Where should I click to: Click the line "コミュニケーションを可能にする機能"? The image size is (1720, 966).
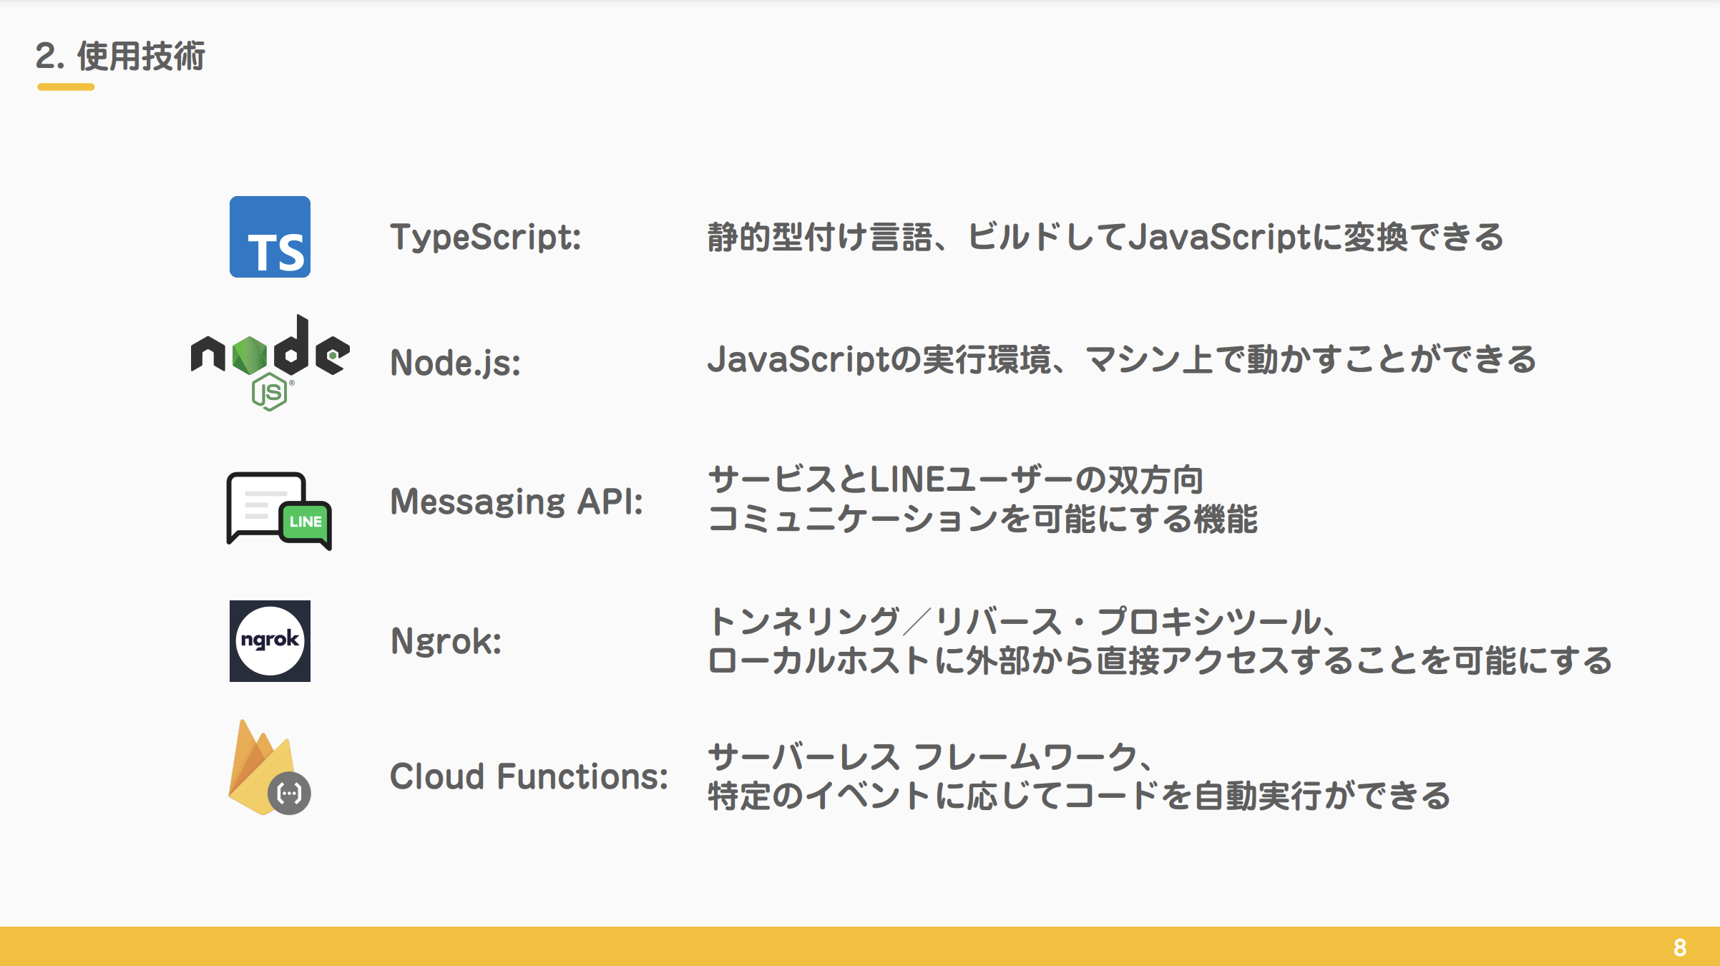[982, 519]
